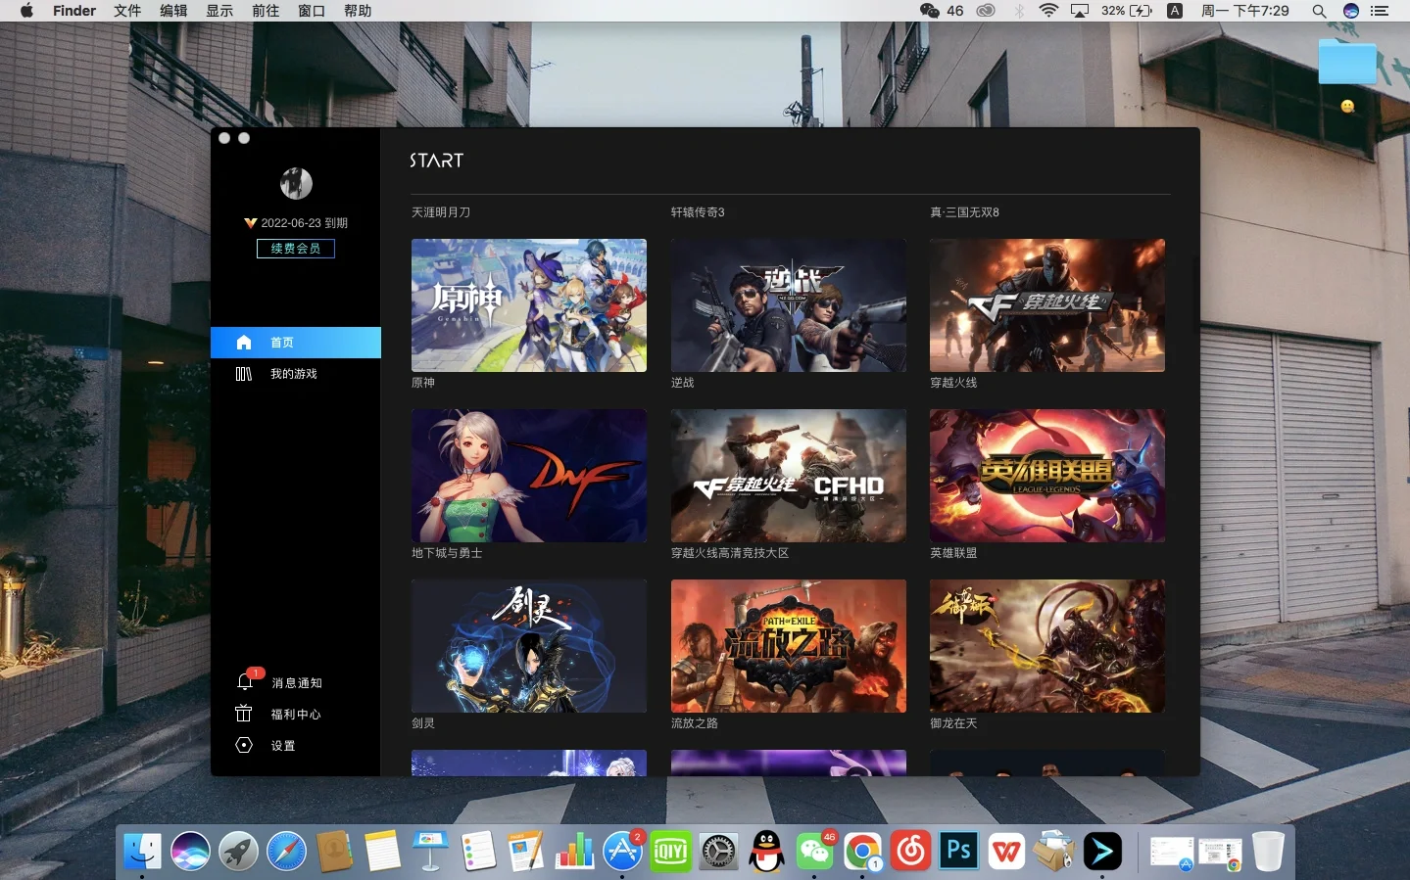This screenshot has width=1410, height=880.
Task: Open 我的游戏 library icon in sidebar
Action: pos(244,374)
